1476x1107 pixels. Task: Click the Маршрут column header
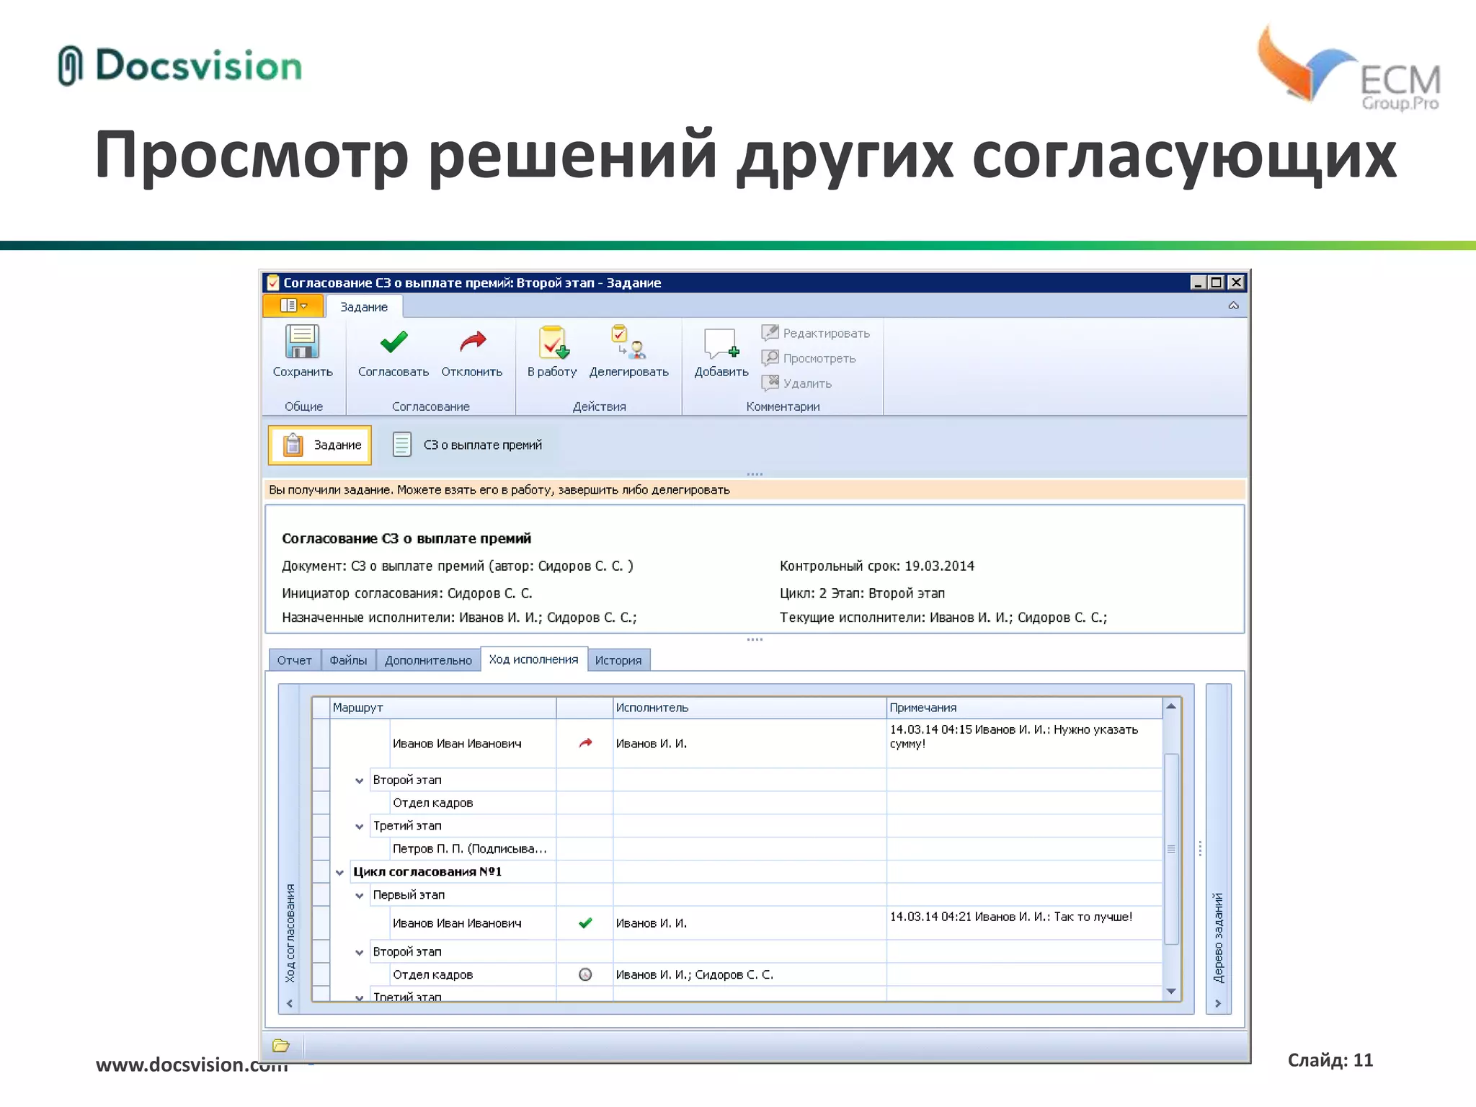[x=443, y=708]
